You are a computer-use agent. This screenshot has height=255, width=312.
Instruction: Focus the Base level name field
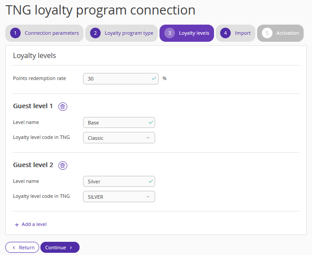(x=119, y=122)
